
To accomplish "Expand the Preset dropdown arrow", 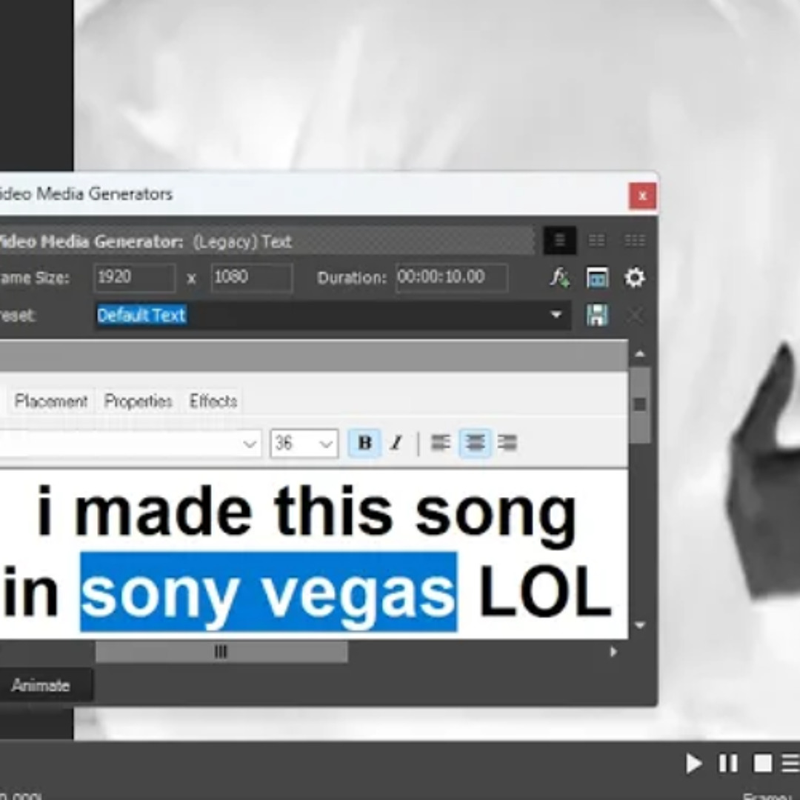I will tap(556, 315).
